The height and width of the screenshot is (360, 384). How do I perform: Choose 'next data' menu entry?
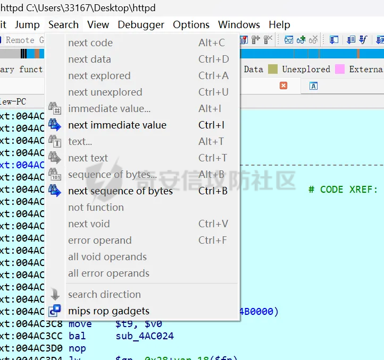click(x=141, y=59)
